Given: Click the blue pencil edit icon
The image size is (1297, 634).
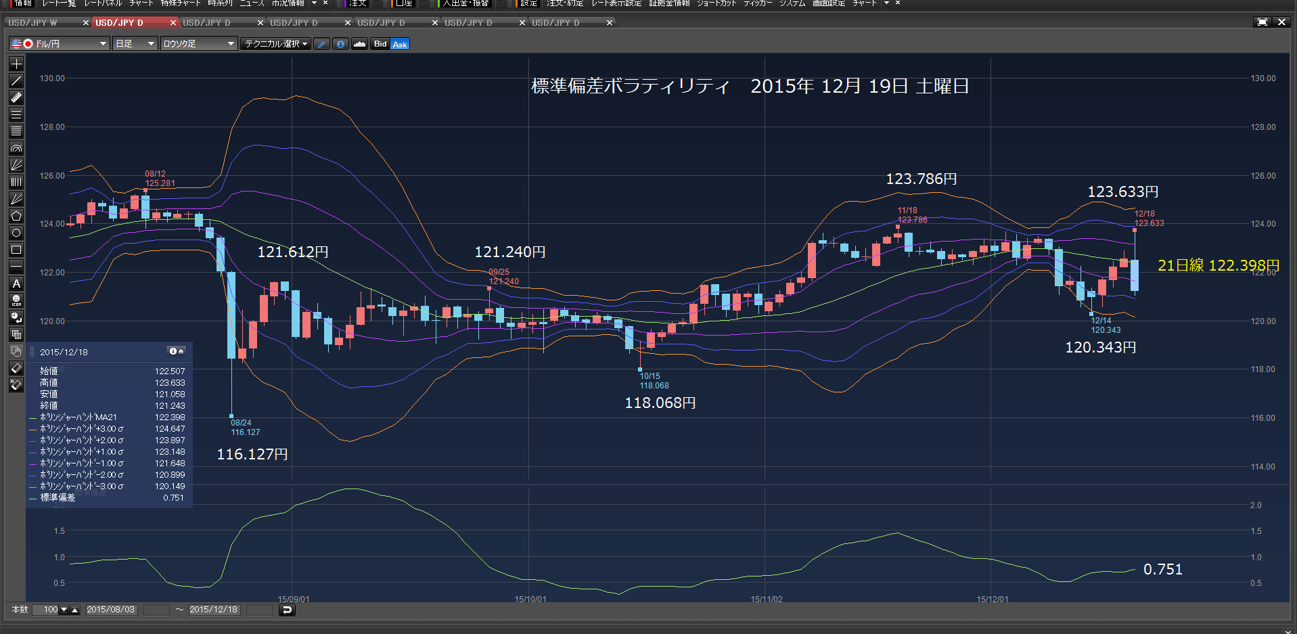Looking at the screenshot, I should pos(321,44).
